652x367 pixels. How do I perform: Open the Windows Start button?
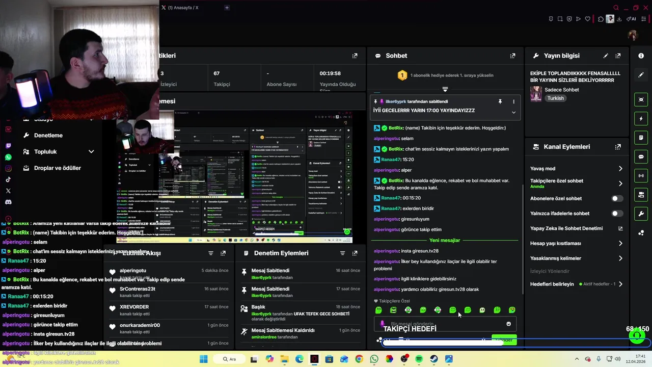(203, 359)
